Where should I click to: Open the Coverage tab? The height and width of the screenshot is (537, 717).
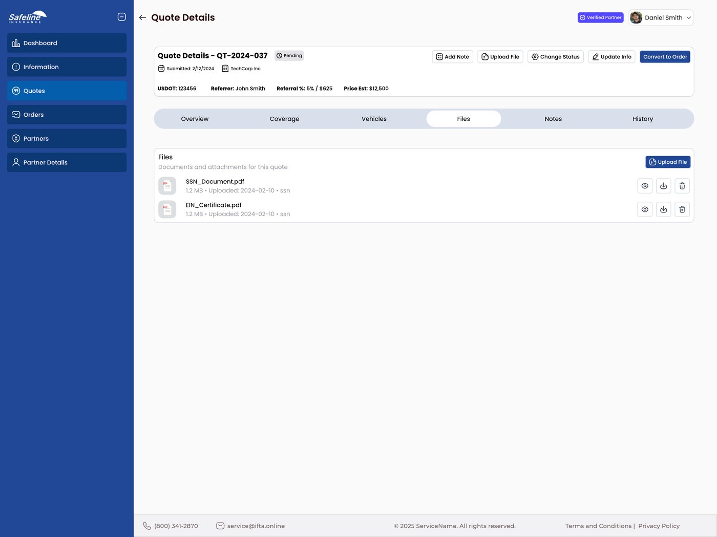click(284, 119)
